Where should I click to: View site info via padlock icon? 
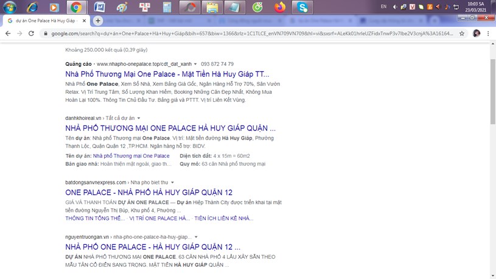point(46,34)
